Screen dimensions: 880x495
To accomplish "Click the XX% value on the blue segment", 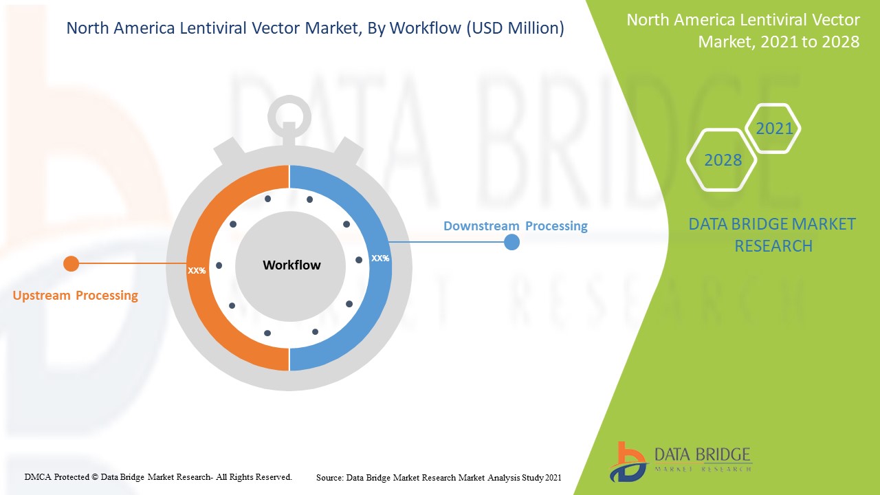I will click(x=379, y=258).
